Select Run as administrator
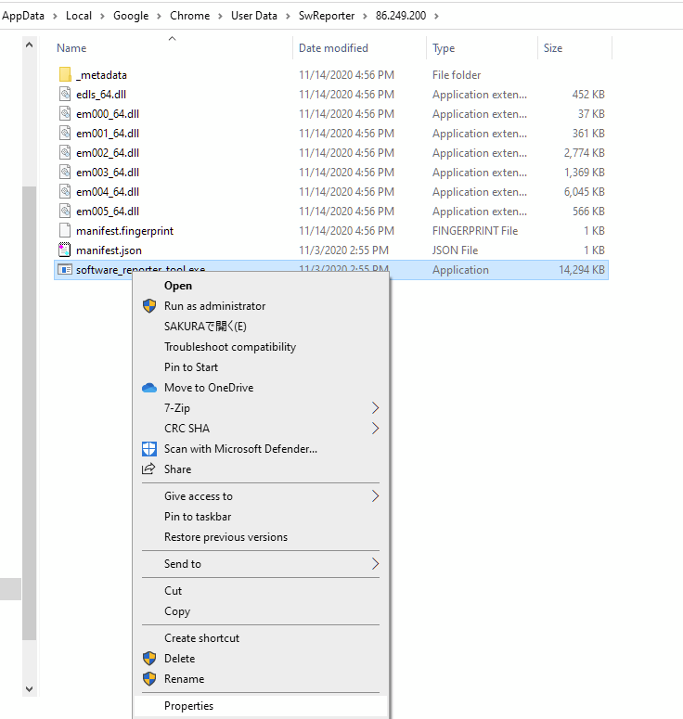Viewport: 683px width, 719px height. (261, 306)
